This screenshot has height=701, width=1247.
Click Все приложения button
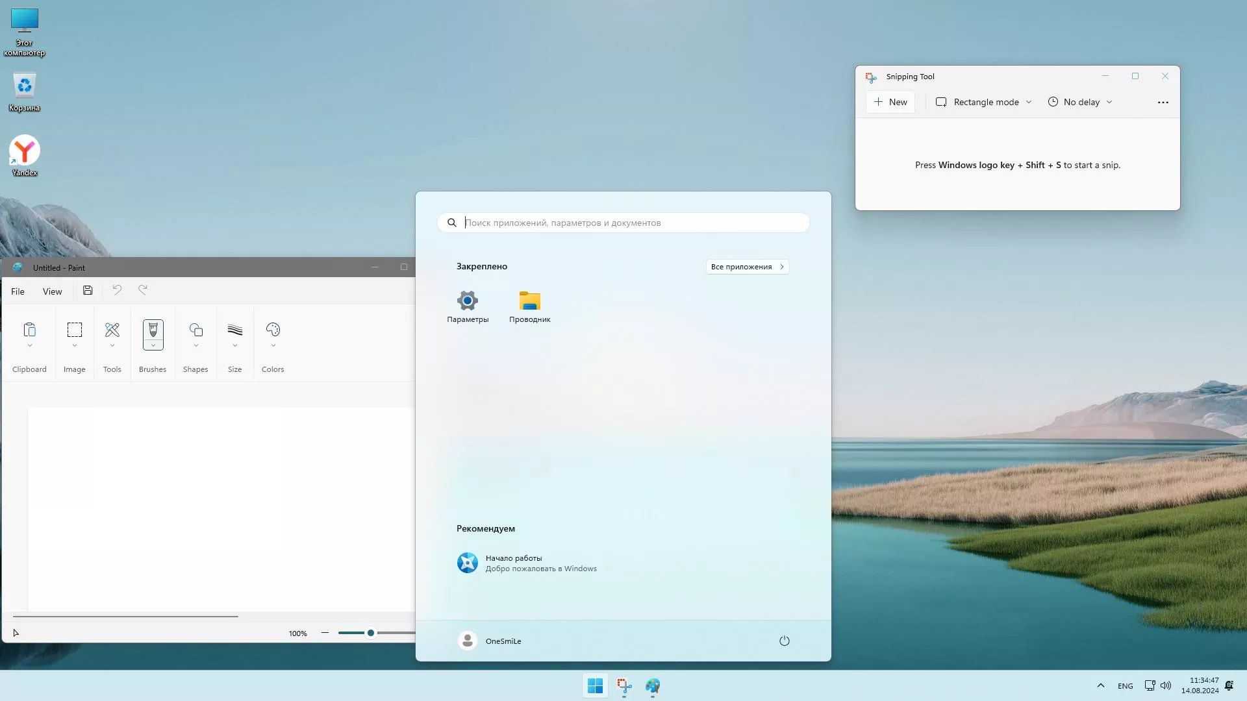tap(747, 267)
